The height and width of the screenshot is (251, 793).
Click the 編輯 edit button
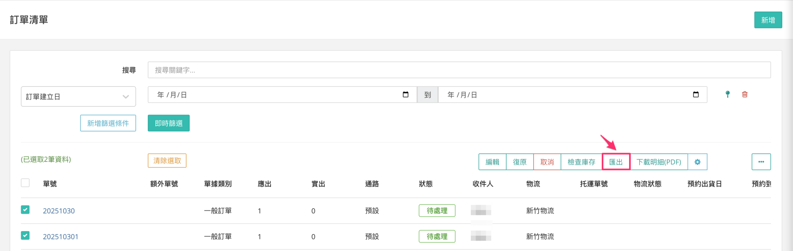pyautogui.click(x=492, y=162)
